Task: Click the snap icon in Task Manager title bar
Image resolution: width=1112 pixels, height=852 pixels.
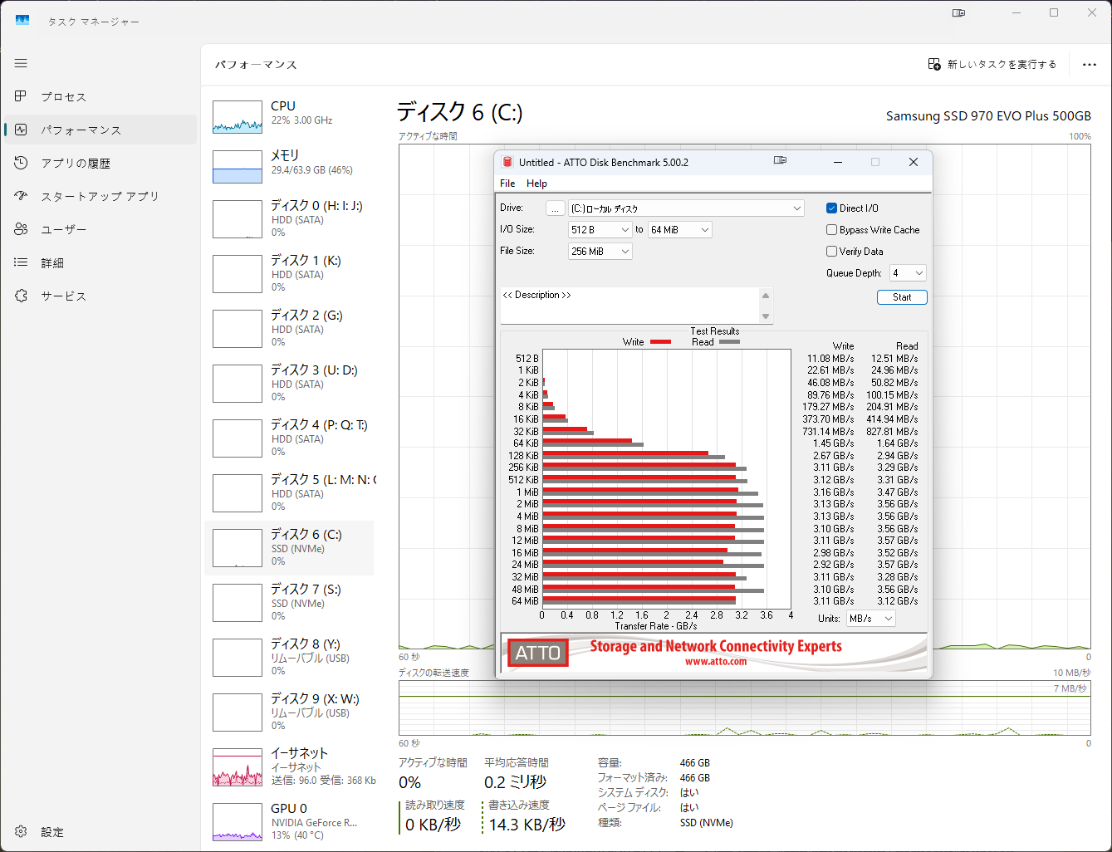Action: [958, 12]
